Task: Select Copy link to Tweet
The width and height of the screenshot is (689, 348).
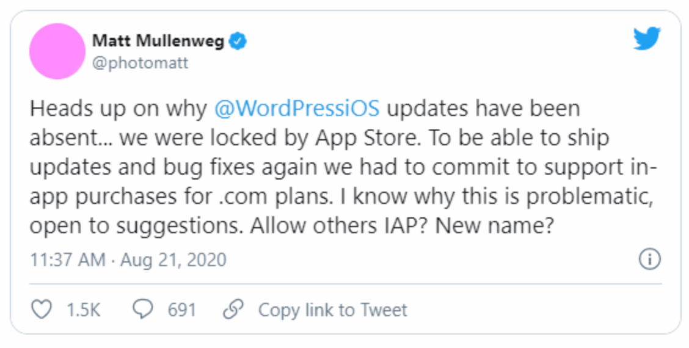Action: (333, 310)
